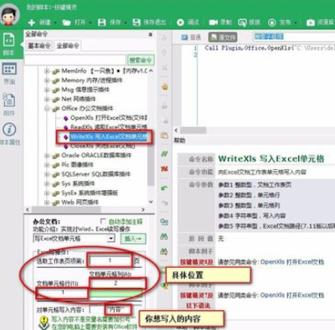Click the command search input field

[x=75, y=60]
